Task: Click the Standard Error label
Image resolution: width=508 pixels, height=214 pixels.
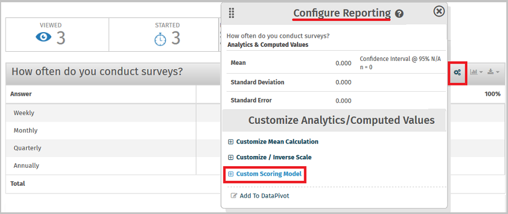Action: click(x=251, y=100)
